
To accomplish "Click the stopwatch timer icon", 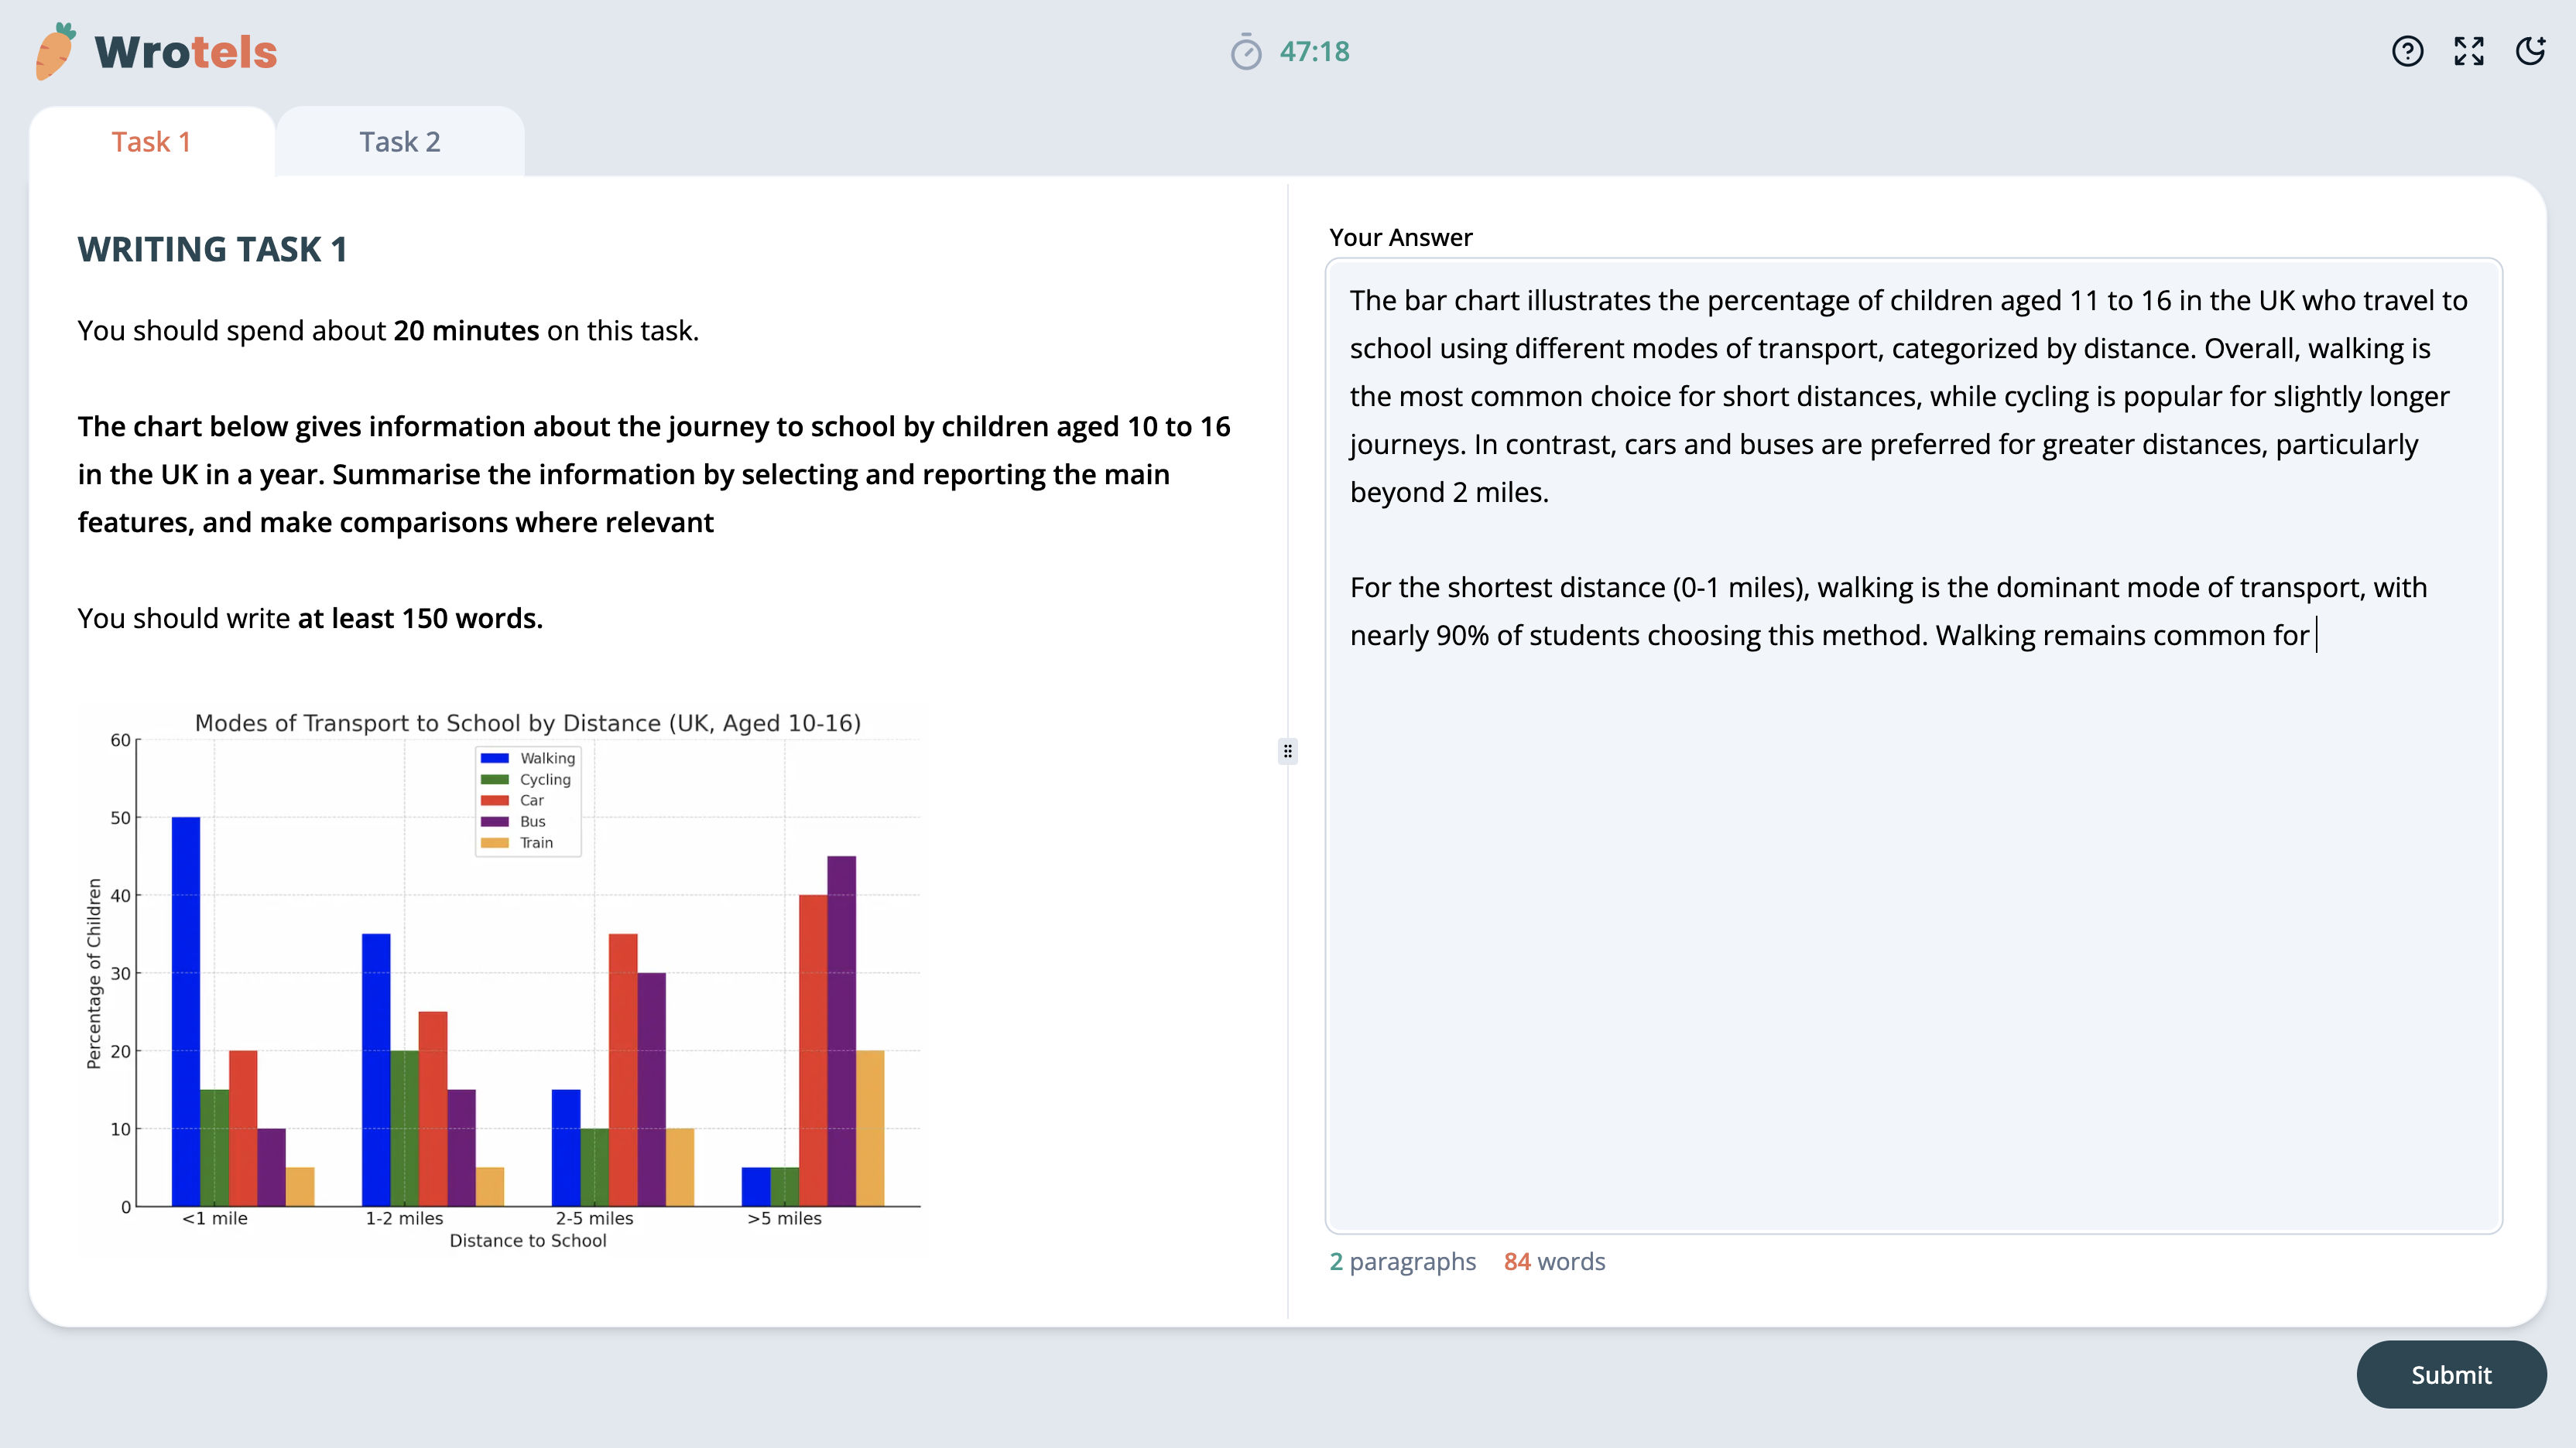I will tap(1246, 52).
